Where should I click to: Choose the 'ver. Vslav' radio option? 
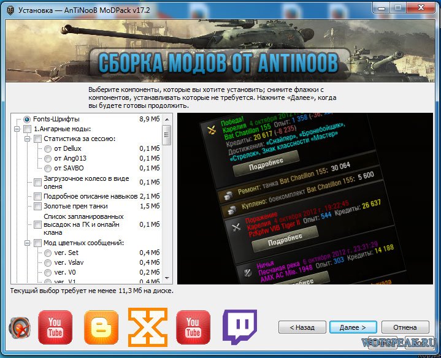(48, 262)
